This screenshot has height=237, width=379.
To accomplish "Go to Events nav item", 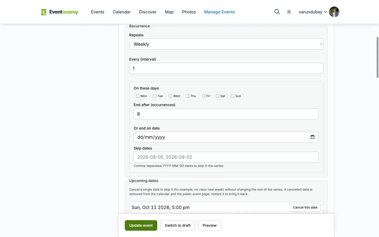I will [98, 12].
